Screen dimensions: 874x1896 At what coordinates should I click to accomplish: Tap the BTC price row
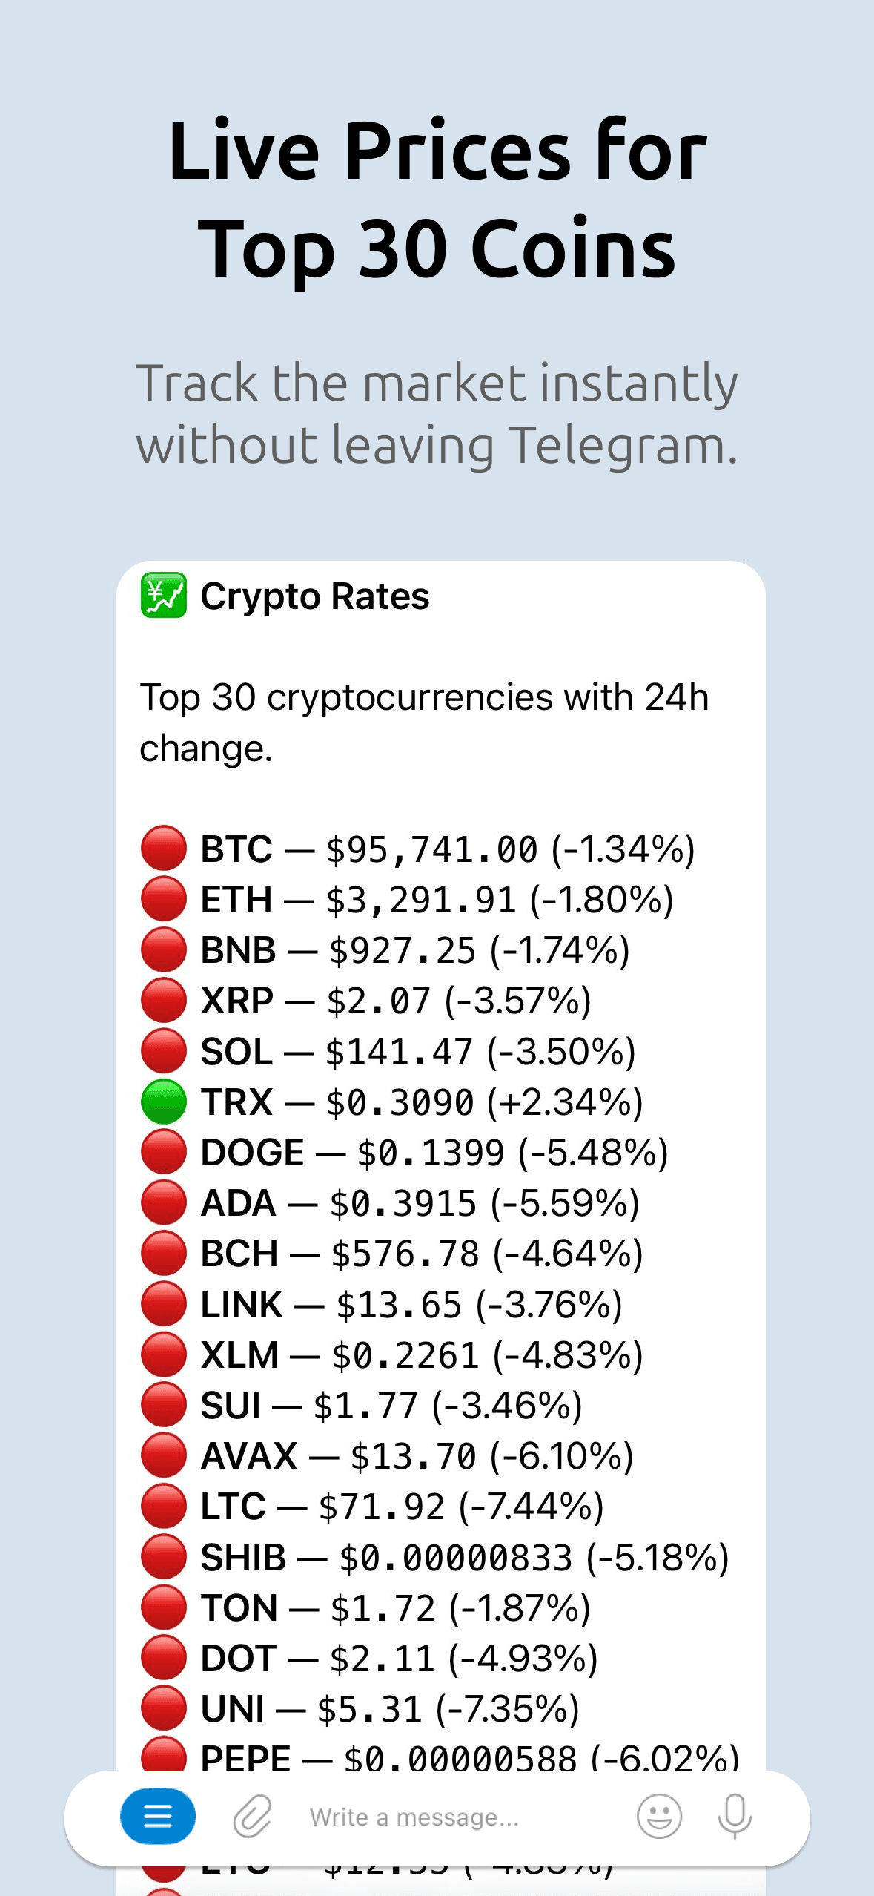pyautogui.click(x=447, y=849)
